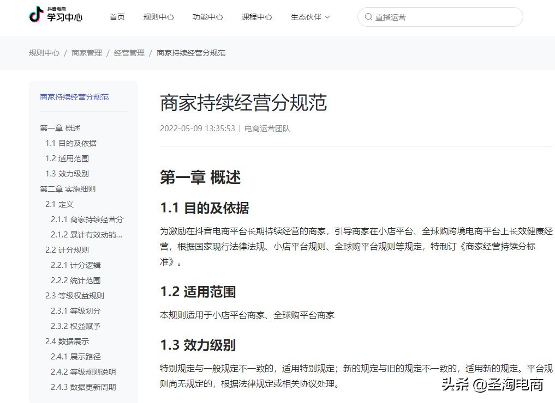This screenshot has width=555, height=403.
Task: Click the 直播运营 search input field
Action: click(440, 17)
